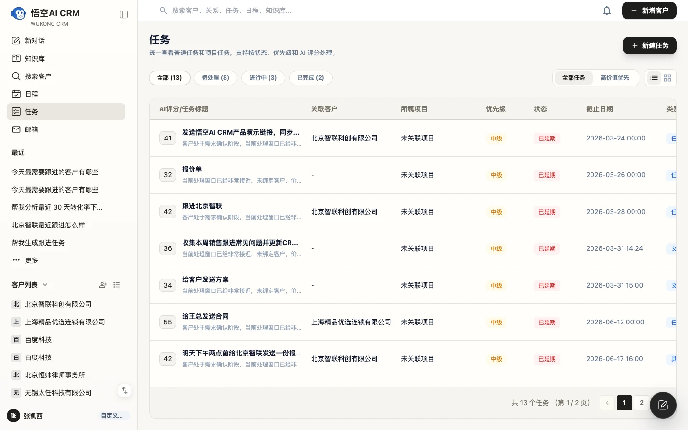Screen dimensions: 688x430
Task: Open recent chat 北京智联最近跟进怎么样
Action: (66, 225)
